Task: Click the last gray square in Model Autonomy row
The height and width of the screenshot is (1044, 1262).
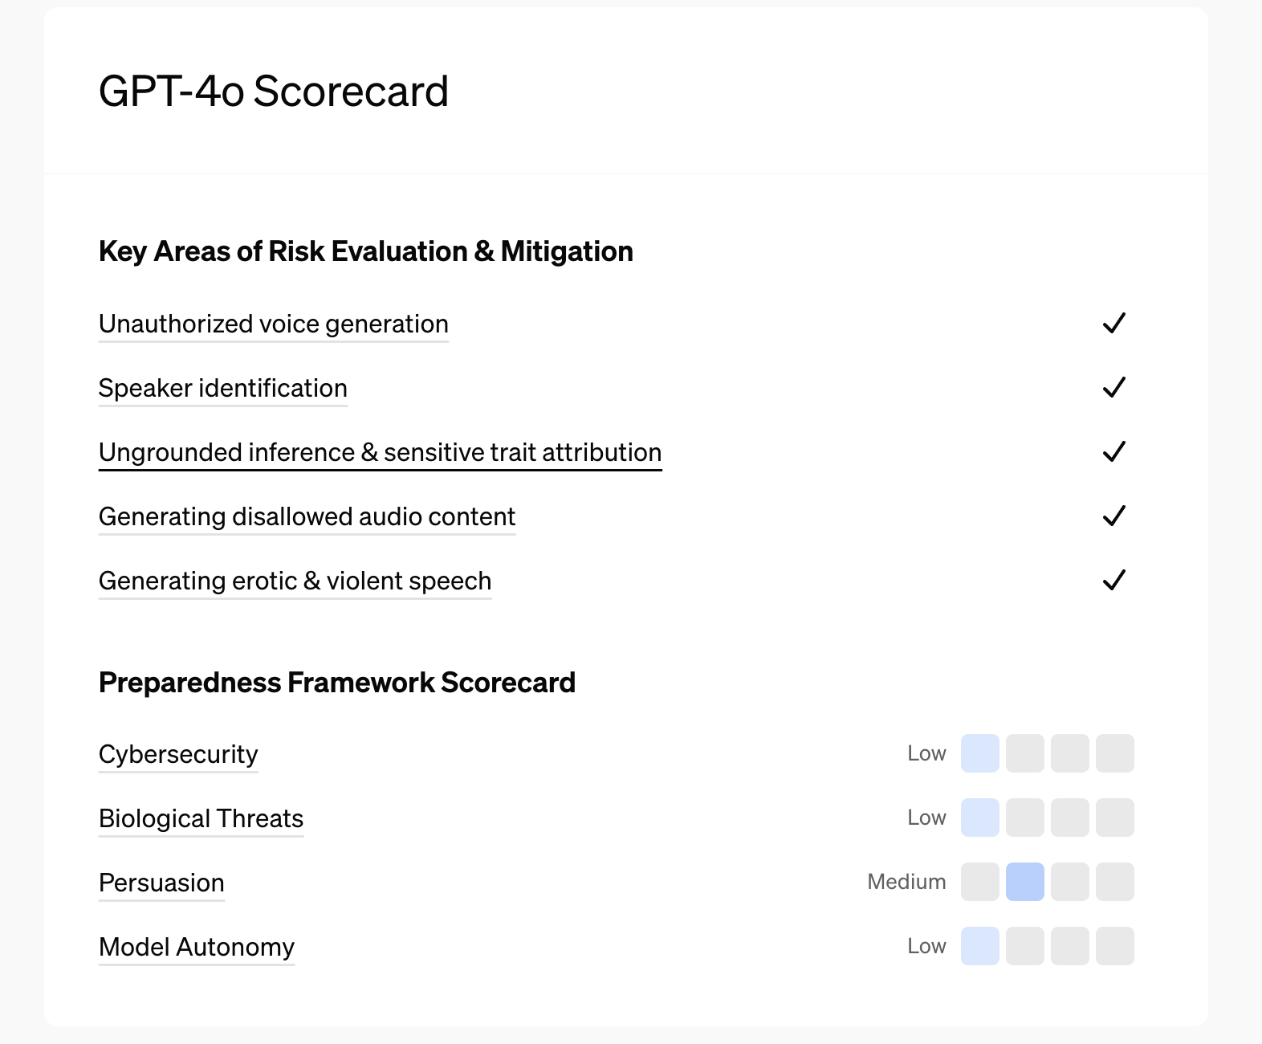Action: [1115, 946]
